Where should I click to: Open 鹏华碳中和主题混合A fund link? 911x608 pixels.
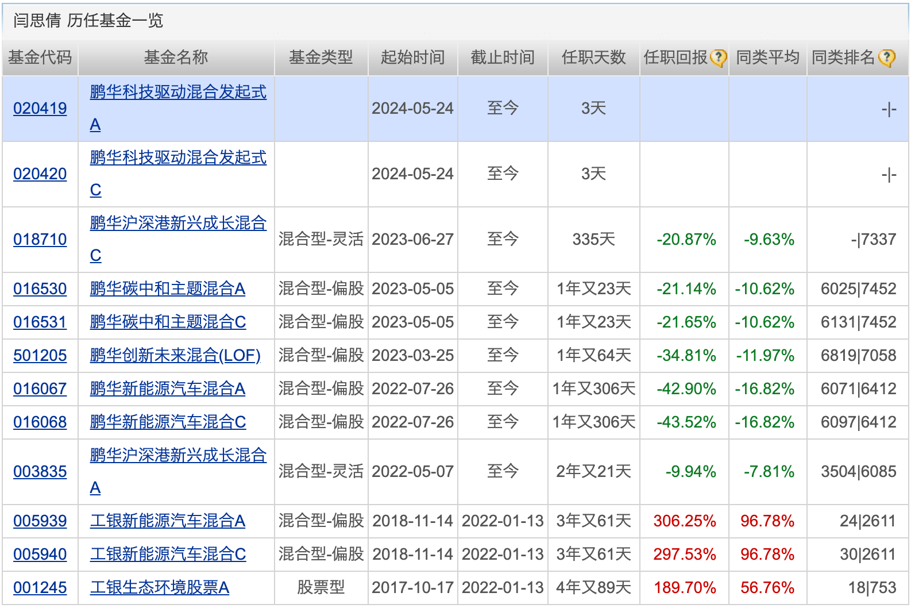168,288
